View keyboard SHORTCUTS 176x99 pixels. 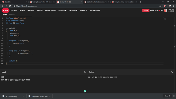click(95, 10)
